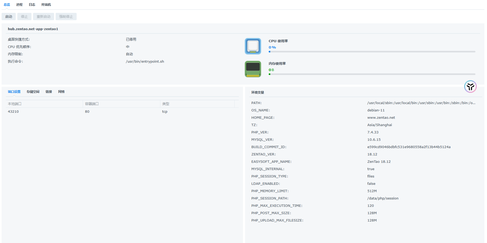Select the 7.4.33 PHP_VER value
487x243 pixels.
373,132
